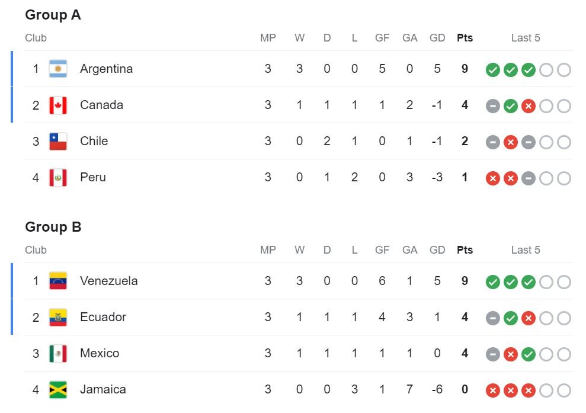The height and width of the screenshot is (413, 586).
Task: Click Canada's red loss result icon
Action: tap(528, 106)
